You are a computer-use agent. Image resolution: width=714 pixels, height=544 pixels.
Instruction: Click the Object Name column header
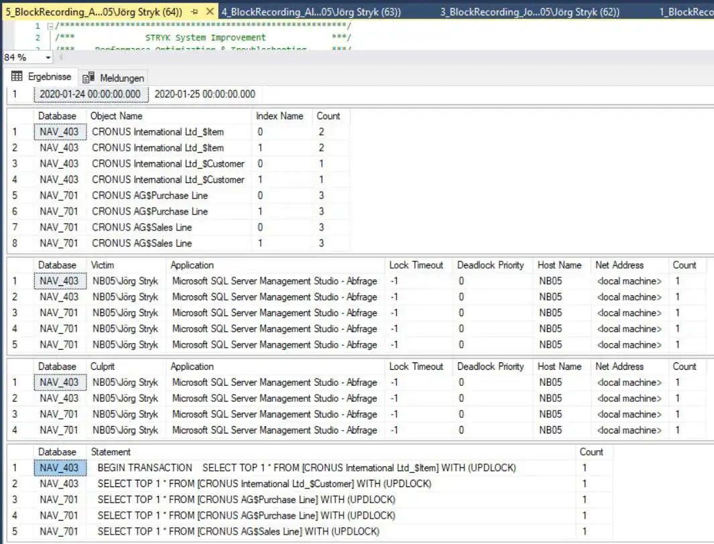pyautogui.click(x=168, y=116)
